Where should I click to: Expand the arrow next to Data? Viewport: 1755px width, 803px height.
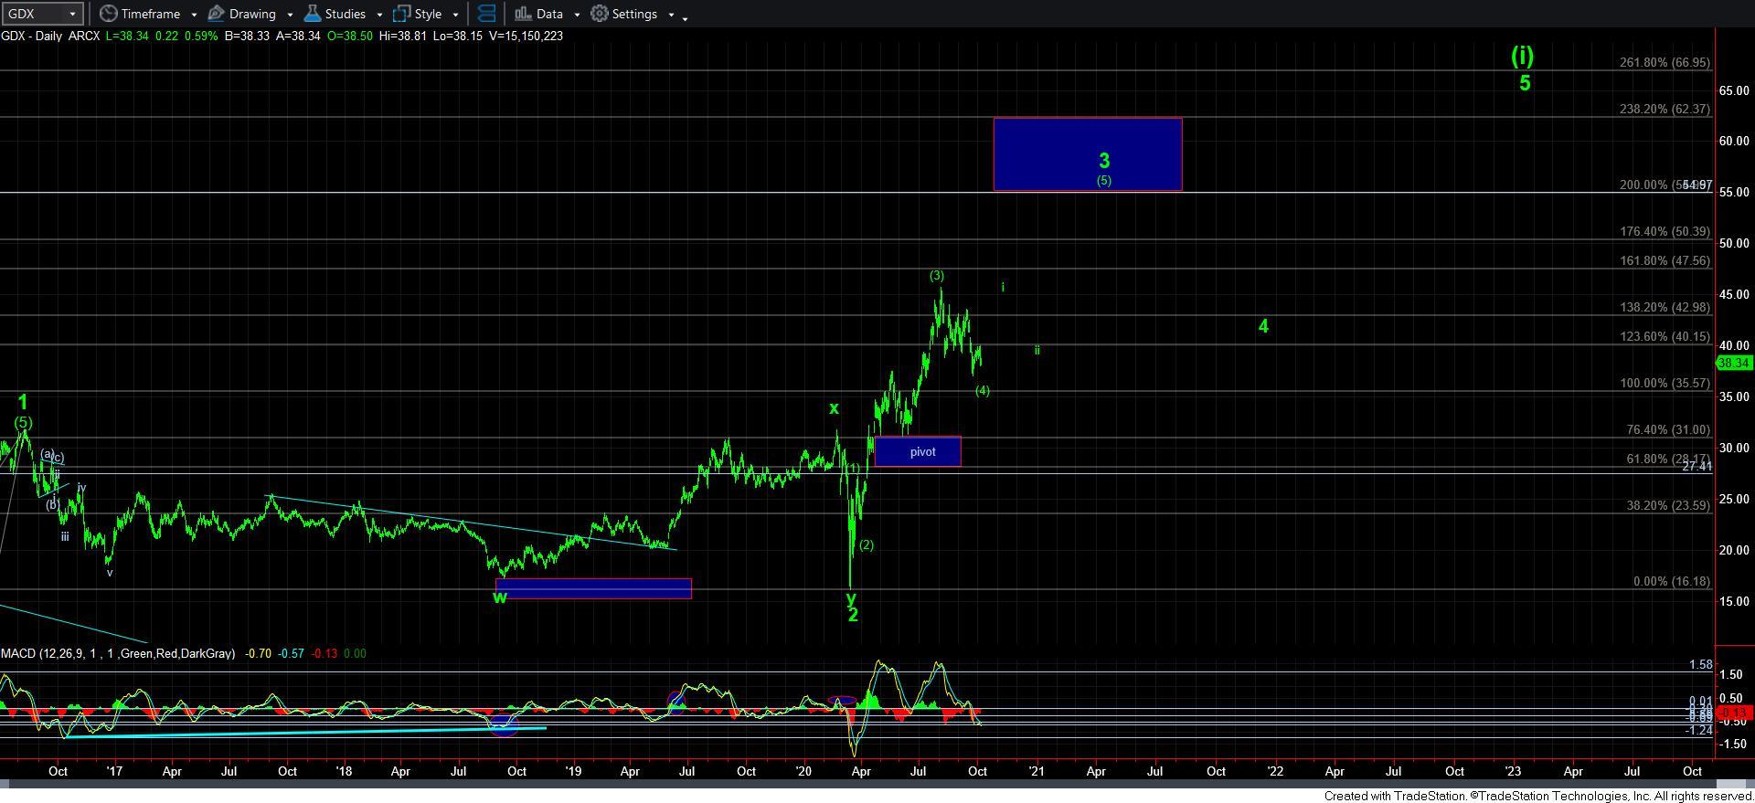coord(577,15)
